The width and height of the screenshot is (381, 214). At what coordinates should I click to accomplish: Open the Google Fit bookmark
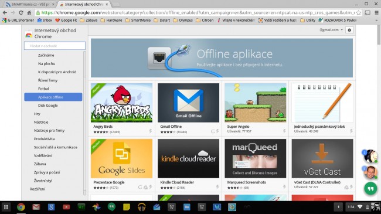pos(66,21)
